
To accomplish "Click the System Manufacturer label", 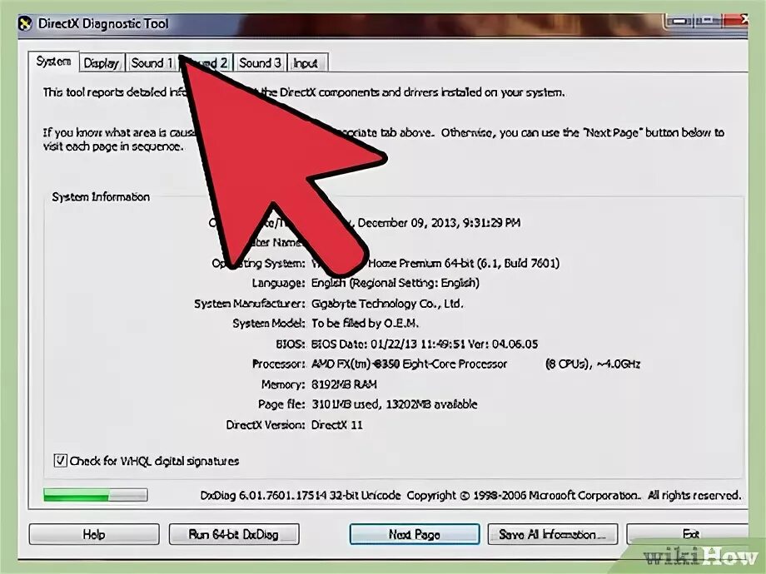I will click(x=250, y=304).
